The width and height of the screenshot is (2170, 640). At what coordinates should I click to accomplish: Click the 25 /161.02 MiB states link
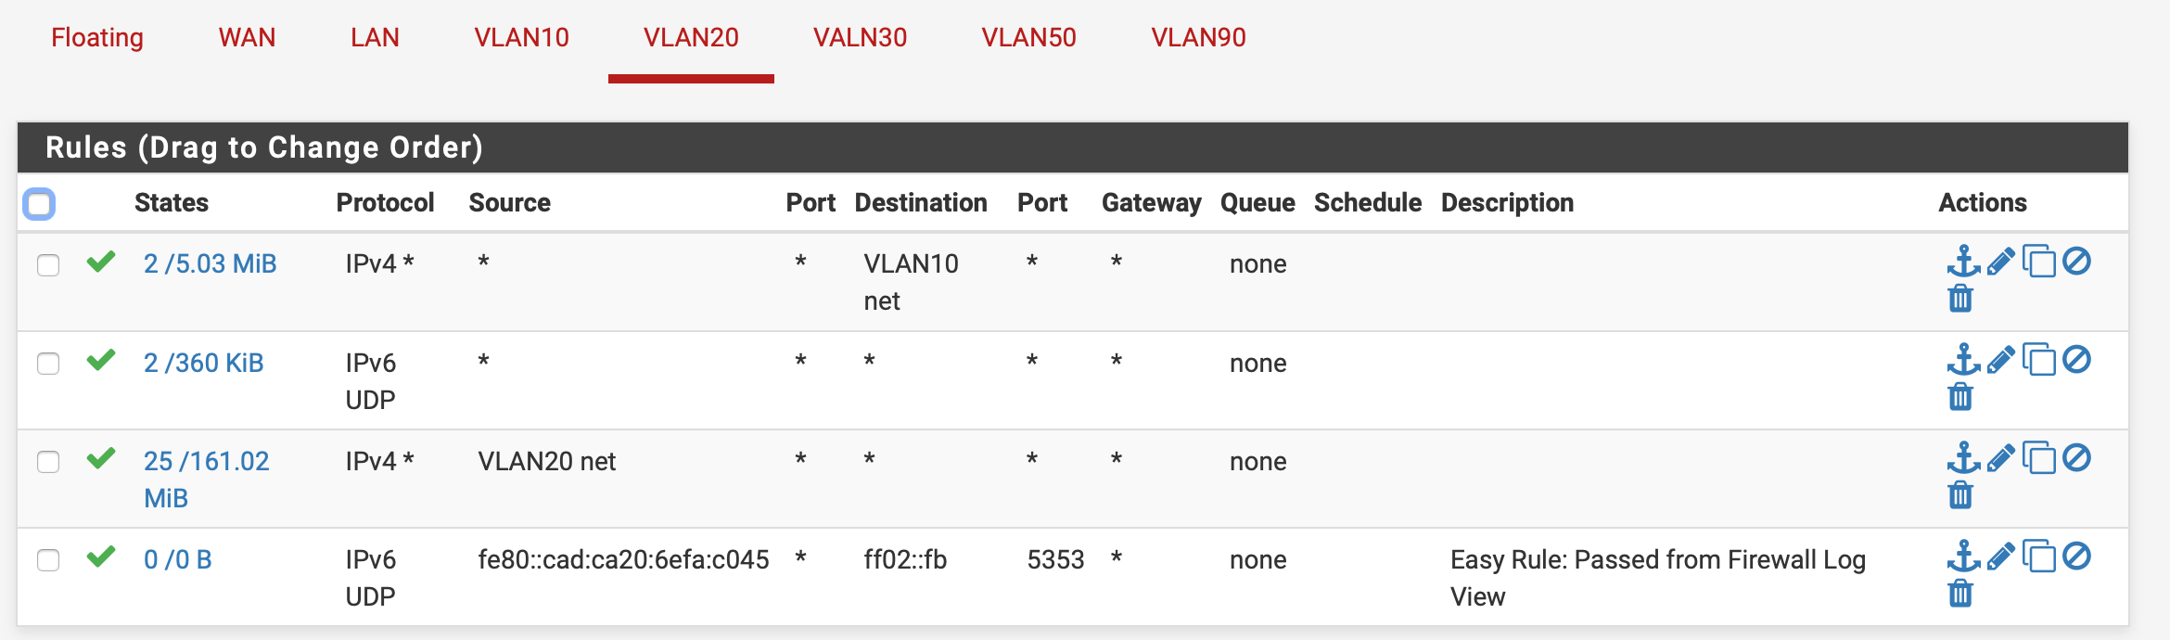206,462
